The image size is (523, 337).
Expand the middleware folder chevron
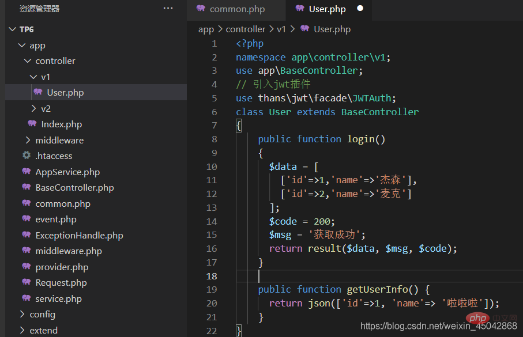pyautogui.click(x=28, y=140)
